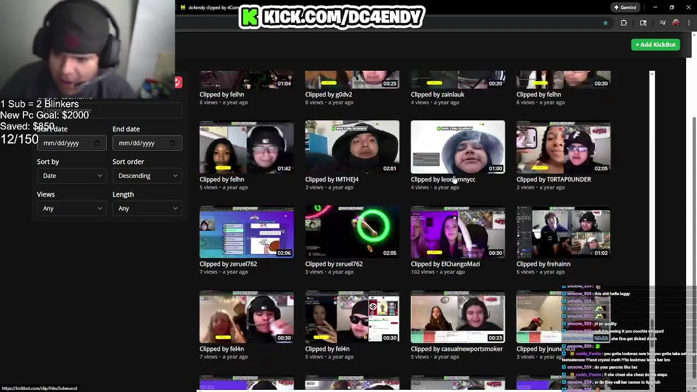Click the Clipper username text field
This screenshot has width=697, height=392.
[109, 111]
